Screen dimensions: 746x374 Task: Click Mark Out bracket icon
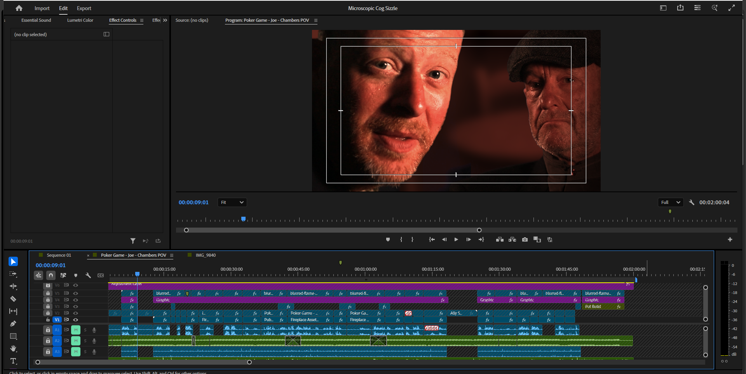[413, 240]
